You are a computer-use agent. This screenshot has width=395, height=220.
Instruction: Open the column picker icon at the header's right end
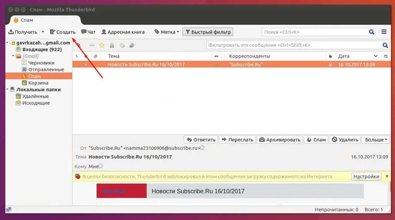[x=386, y=56]
